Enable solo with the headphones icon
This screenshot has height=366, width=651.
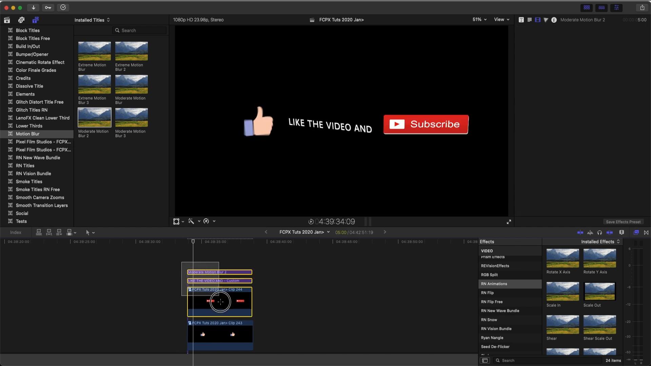click(599, 232)
